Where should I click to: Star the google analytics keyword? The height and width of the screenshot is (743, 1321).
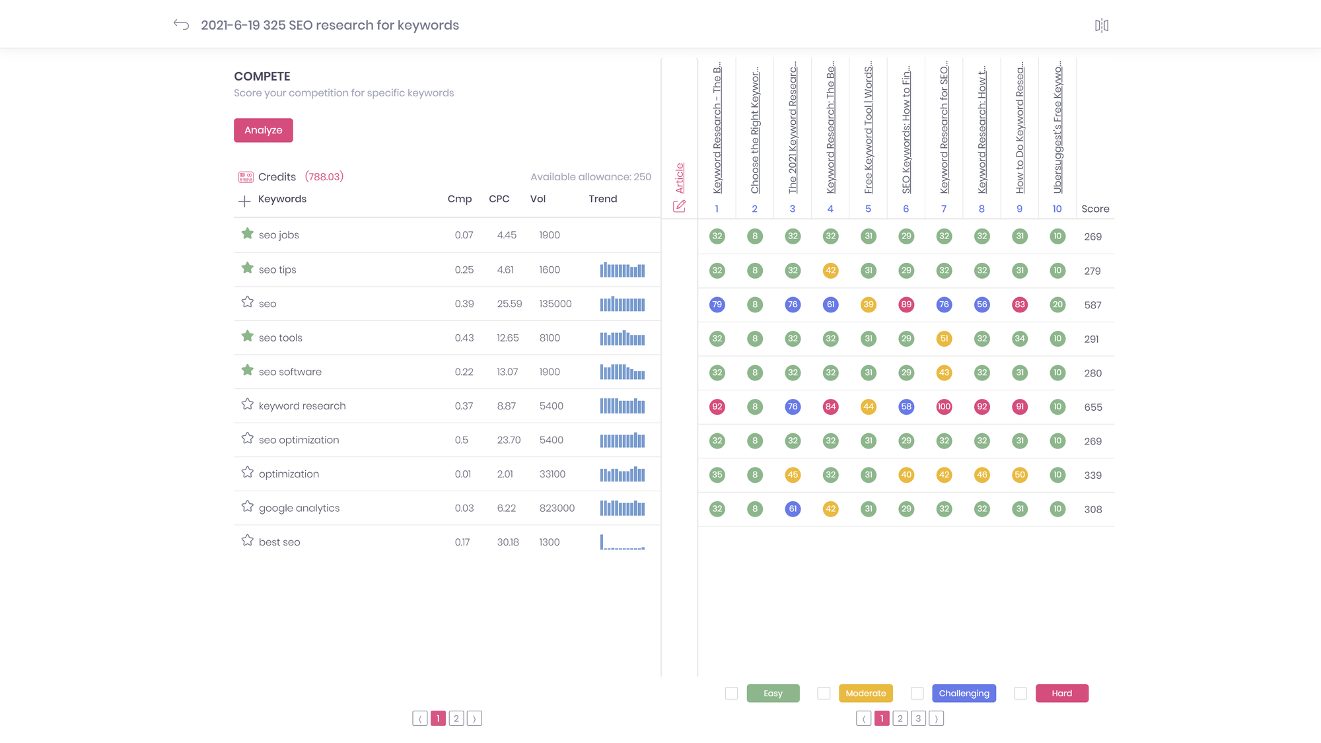[247, 507]
